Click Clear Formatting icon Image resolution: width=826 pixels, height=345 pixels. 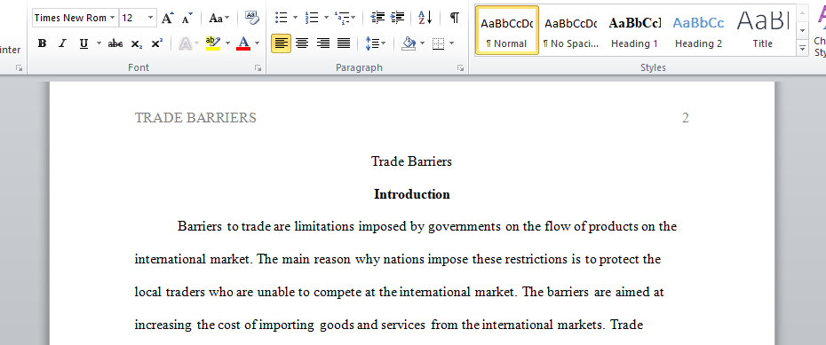[x=252, y=18]
